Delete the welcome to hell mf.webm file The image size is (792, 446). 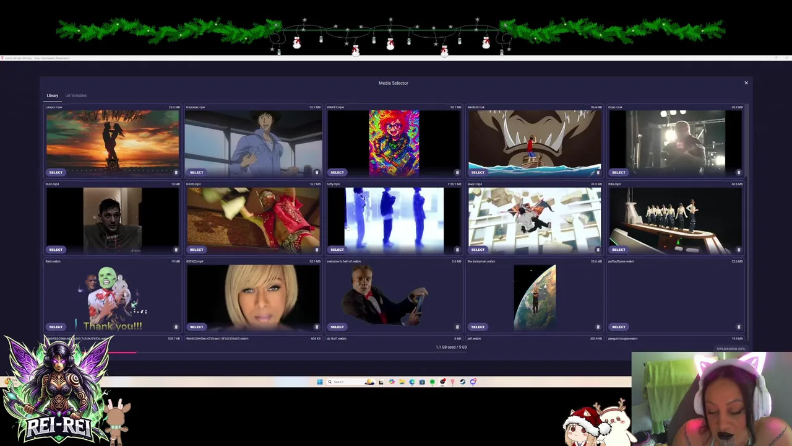(457, 326)
